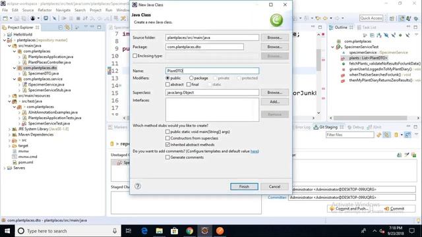Click the New toolbar icon in Eclipse
Viewport: 422px width, 237px height.
coord(5,18)
